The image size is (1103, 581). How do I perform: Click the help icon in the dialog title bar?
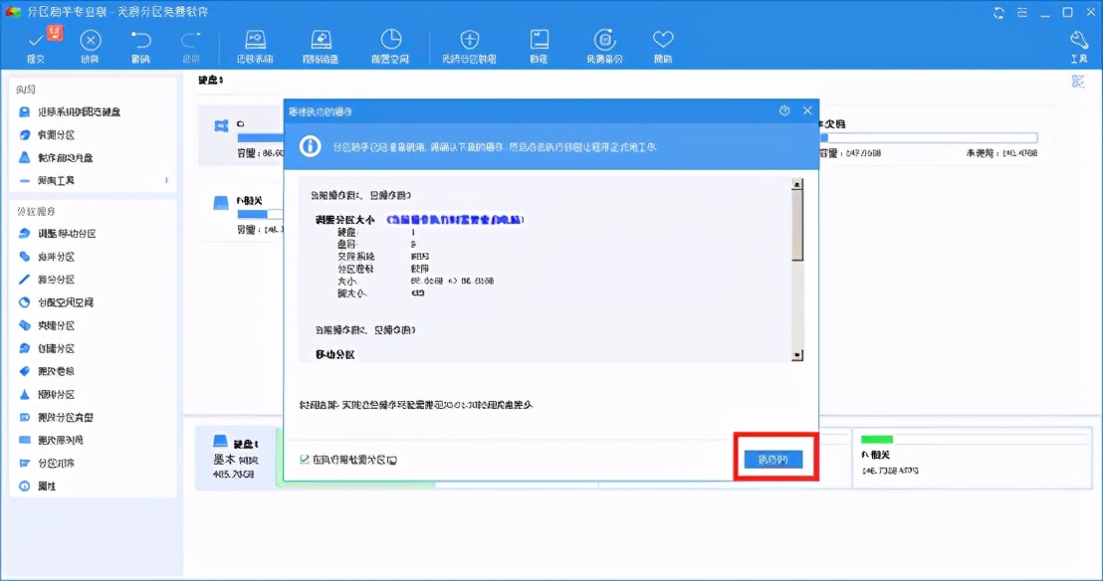(x=784, y=111)
